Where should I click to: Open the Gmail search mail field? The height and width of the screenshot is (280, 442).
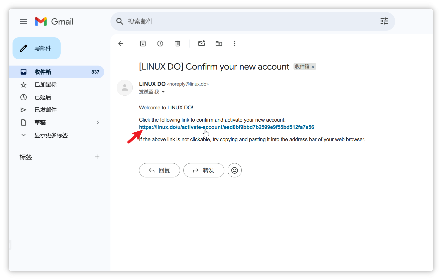click(225, 22)
